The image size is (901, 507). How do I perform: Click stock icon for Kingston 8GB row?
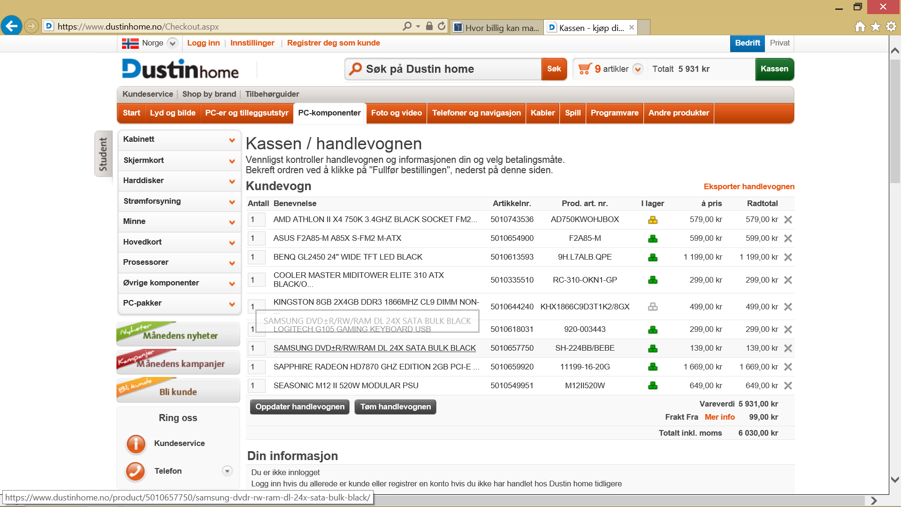pos(653,307)
